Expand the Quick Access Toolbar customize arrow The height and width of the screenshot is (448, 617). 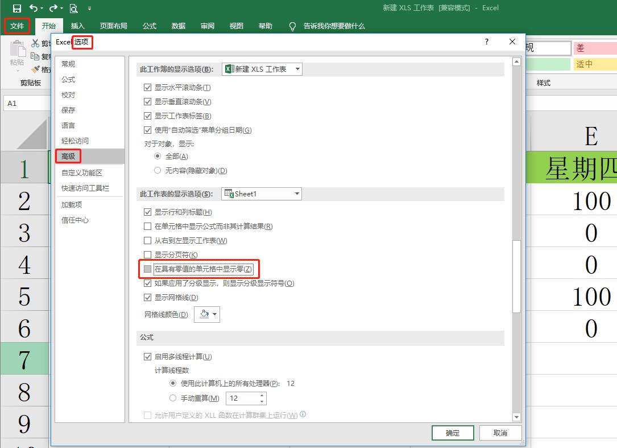pyautogui.click(x=89, y=8)
